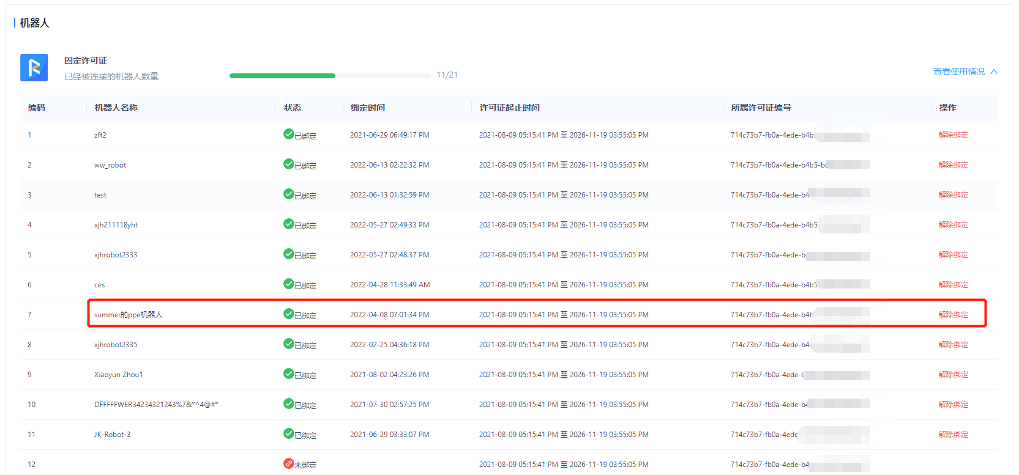Unbind DFFFFFWER robot via 解除绑定

click(954, 405)
